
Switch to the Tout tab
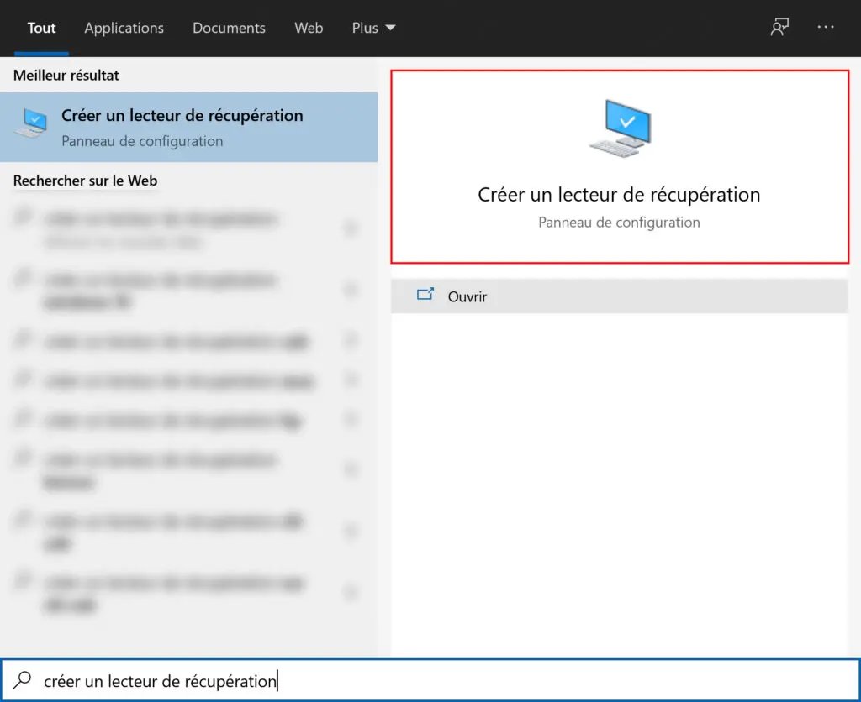(41, 28)
